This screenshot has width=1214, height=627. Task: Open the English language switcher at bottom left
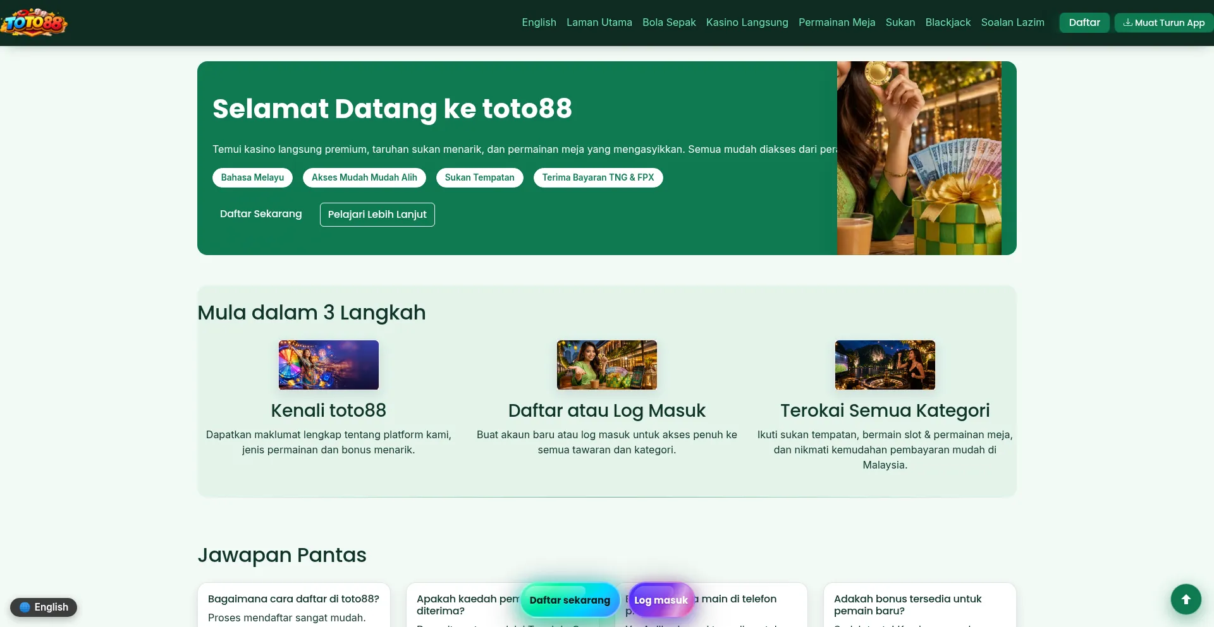[x=44, y=607]
